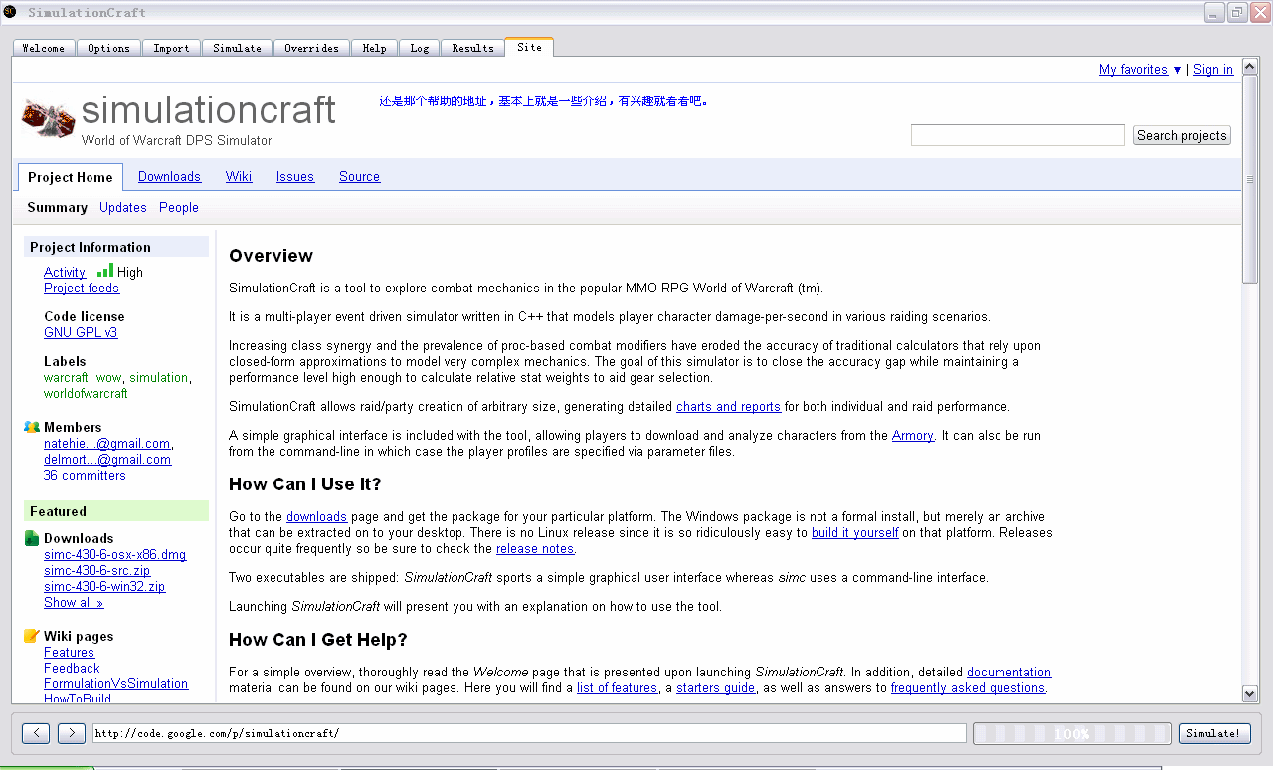Click the green Activity bars icon
Screen dimensions: 1273x770
(105, 270)
